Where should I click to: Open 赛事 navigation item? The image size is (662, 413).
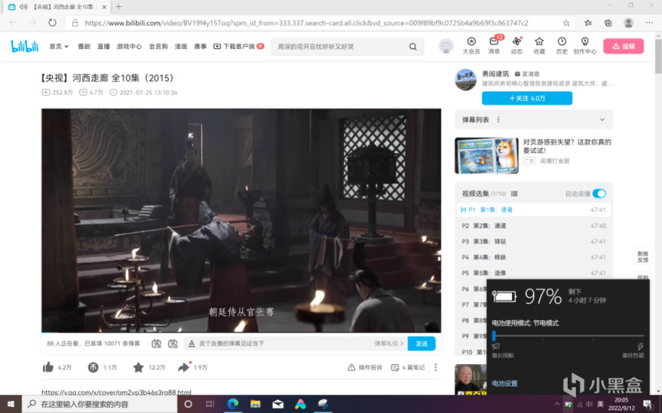200,47
